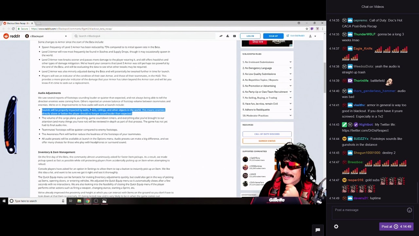The image size is (419, 236).
Task: Open Task View on the taskbar
Action: (70, 201)
